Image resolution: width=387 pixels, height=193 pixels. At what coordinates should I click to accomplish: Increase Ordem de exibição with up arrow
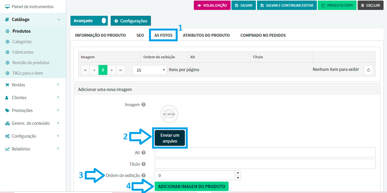238,173
